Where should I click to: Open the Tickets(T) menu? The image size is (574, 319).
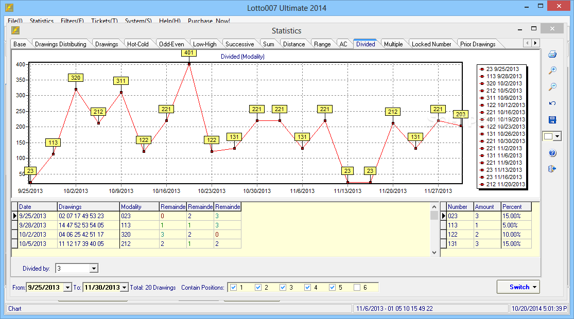point(105,21)
